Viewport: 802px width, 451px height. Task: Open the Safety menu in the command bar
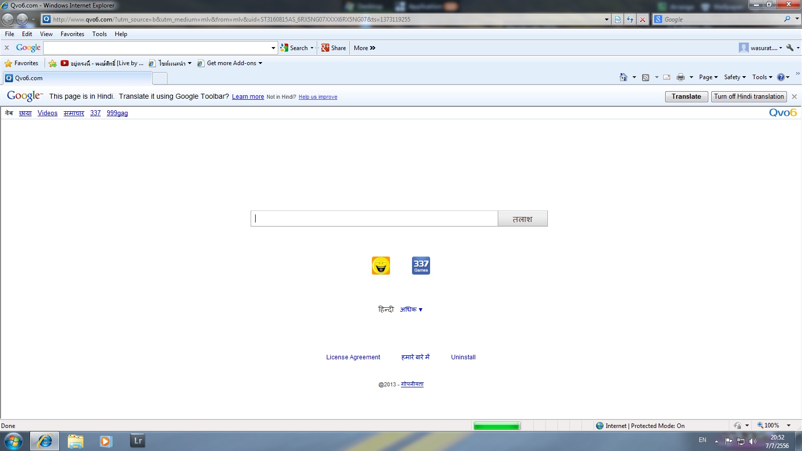tap(735, 77)
